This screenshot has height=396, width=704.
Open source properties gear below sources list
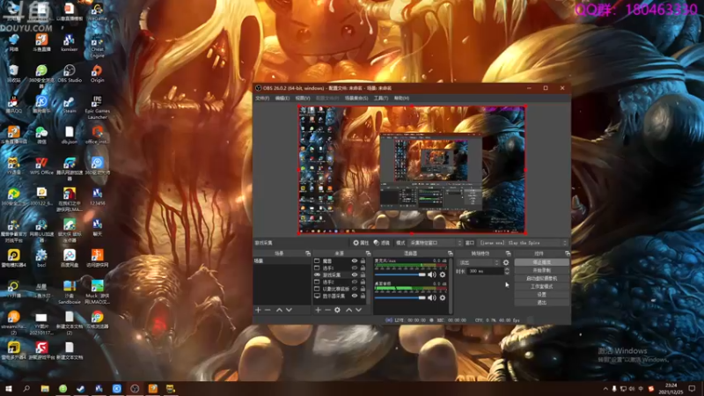(337, 310)
